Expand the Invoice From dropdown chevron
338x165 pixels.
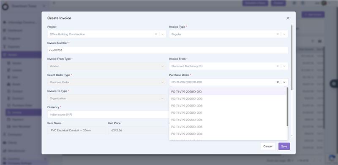pyautogui.click(x=284, y=66)
